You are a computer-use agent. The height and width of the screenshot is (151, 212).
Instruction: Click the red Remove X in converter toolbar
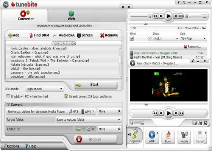coord(102,35)
